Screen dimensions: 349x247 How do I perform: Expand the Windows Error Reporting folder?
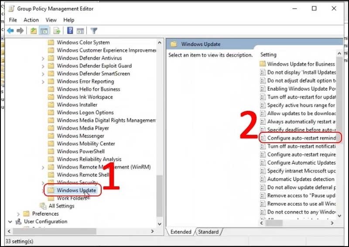(x=43, y=82)
